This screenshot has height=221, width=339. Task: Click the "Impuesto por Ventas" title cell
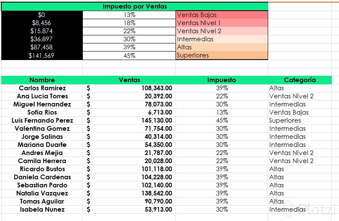[x=135, y=6]
